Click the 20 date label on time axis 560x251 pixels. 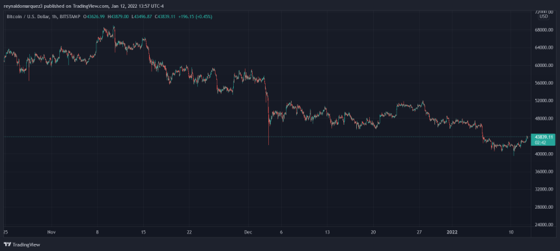[x=373, y=232]
